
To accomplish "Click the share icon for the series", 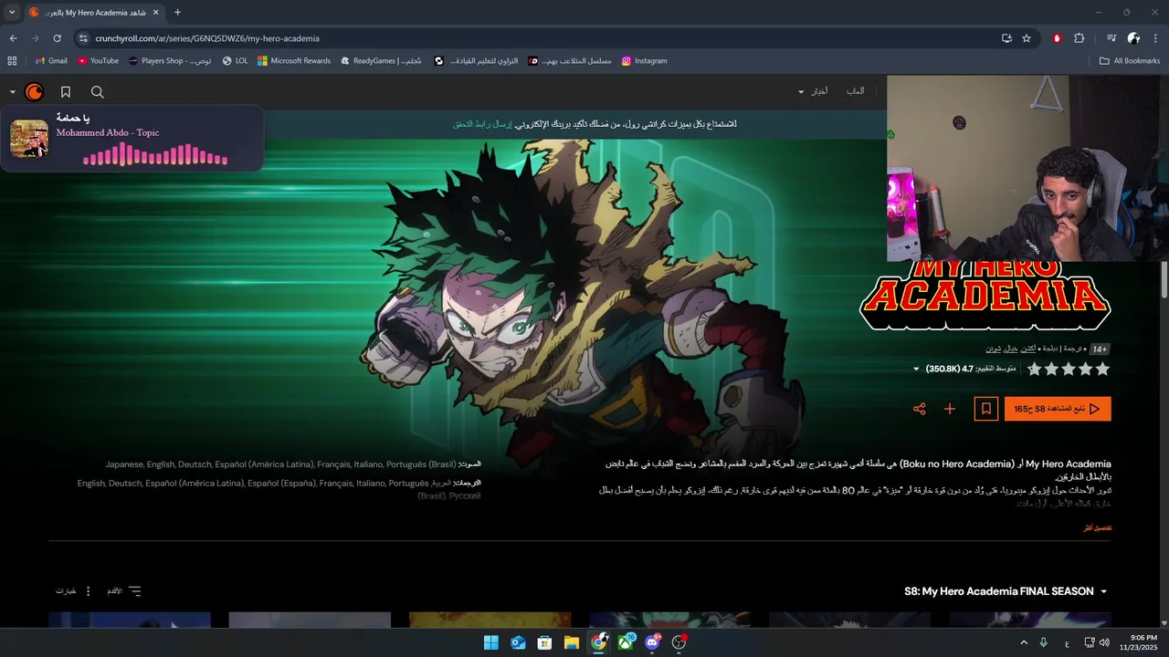I will [920, 409].
